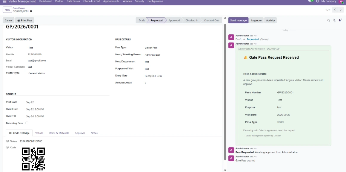Click the gear icon beside GP/2026/0001

(31, 11)
